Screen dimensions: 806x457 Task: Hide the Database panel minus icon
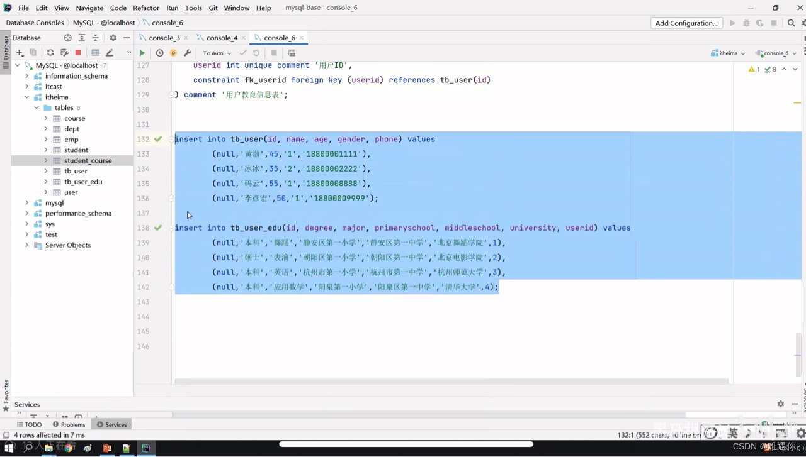[127, 38]
